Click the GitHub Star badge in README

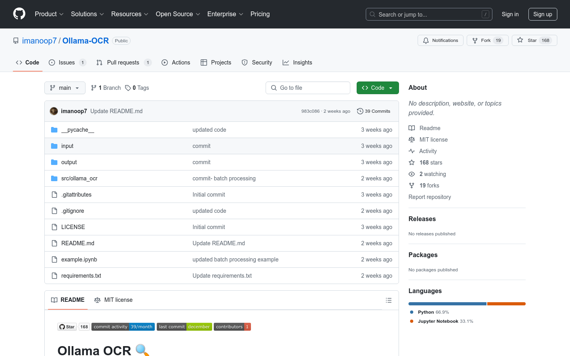(67, 327)
